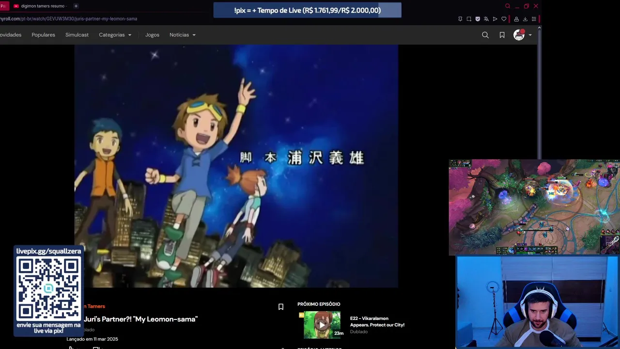The image size is (620, 349).
Task: Open the browser downloads icon
Action: click(x=525, y=19)
